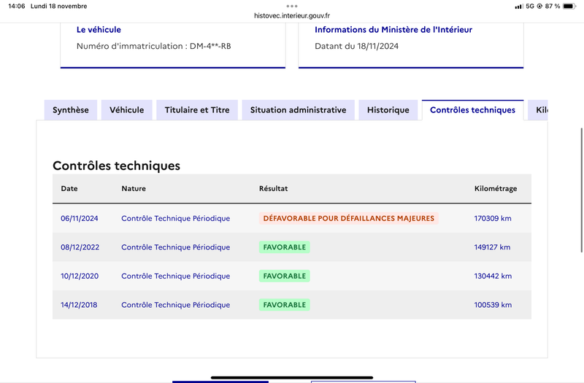This screenshot has height=383, width=584.
Task: Select date 06/11/2024 in the table
Action: tap(80, 218)
